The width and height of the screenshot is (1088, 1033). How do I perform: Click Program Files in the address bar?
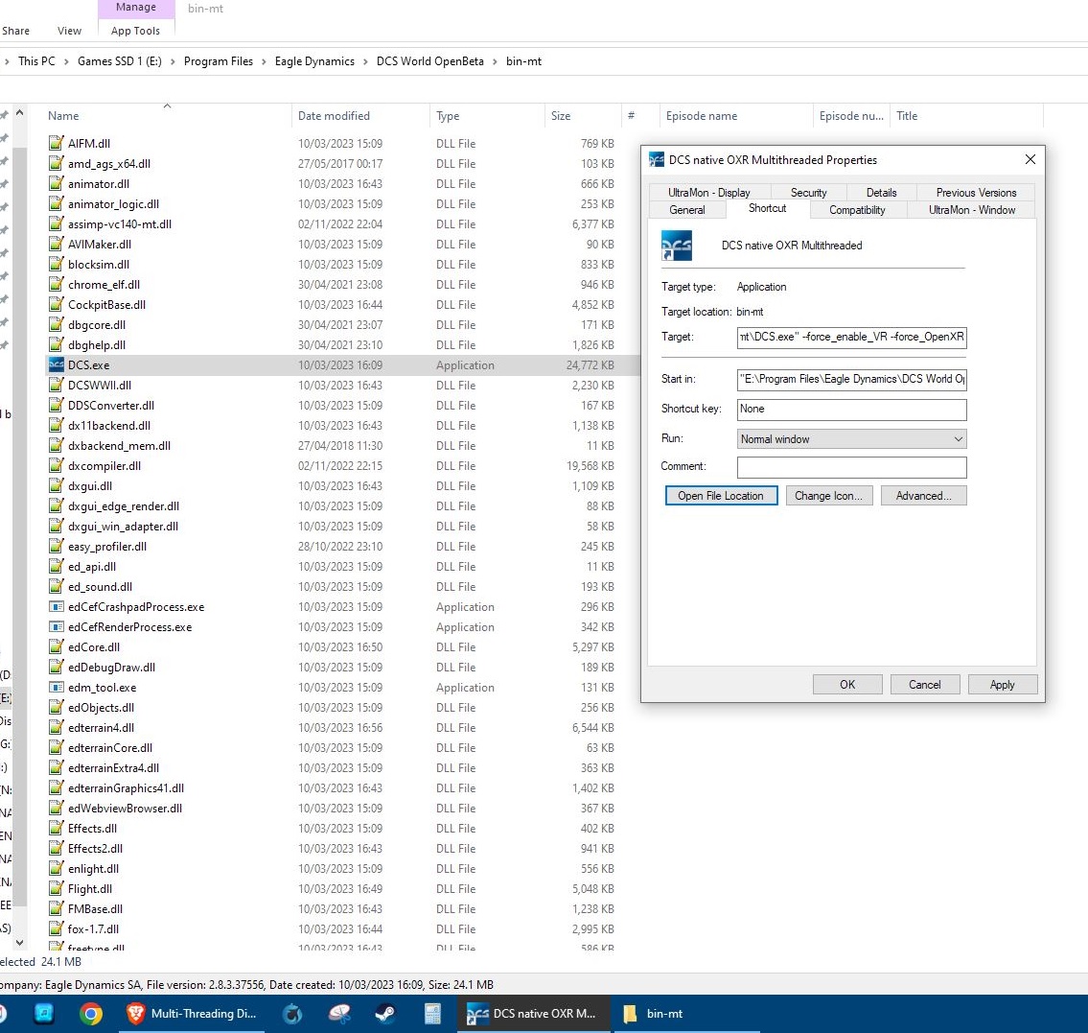[218, 61]
